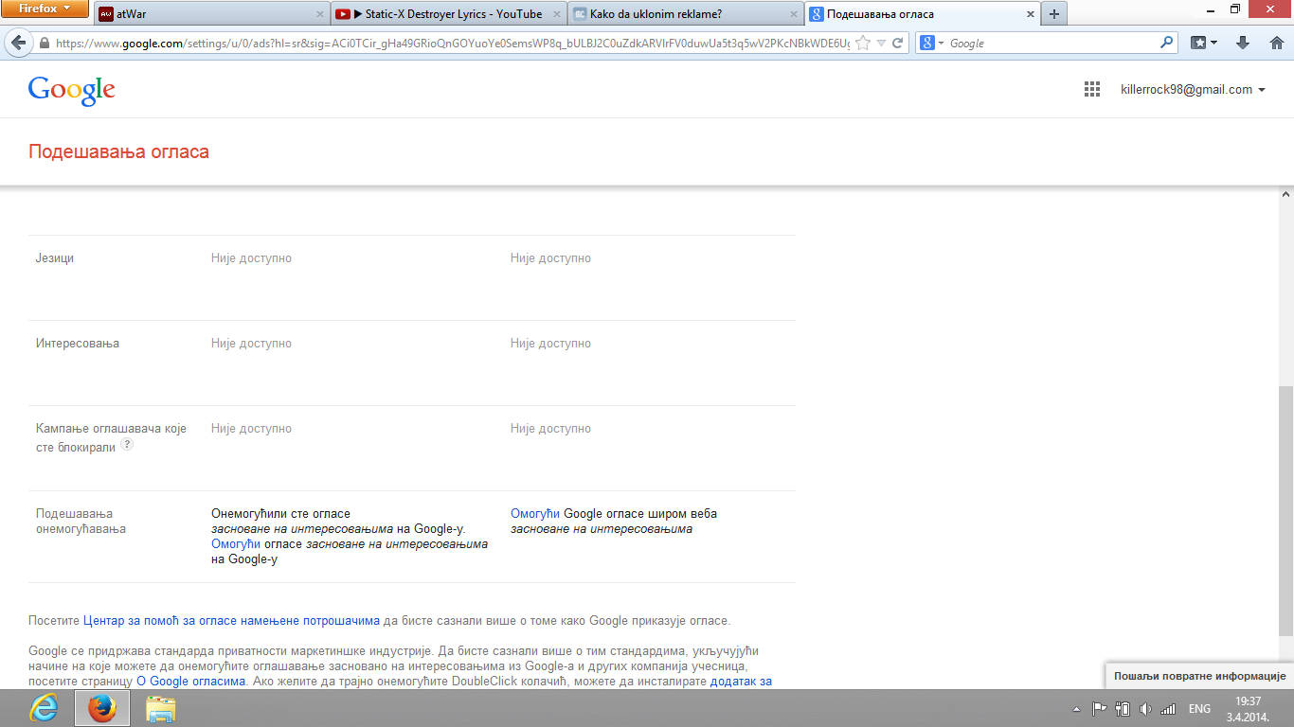
Task: Switch to the Static-X Destroyer Lyrics YouTube tab
Action: [x=448, y=14]
